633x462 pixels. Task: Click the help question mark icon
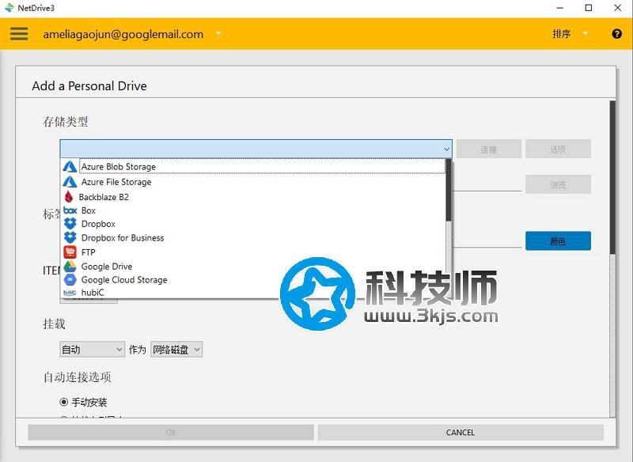tap(617, 34)
